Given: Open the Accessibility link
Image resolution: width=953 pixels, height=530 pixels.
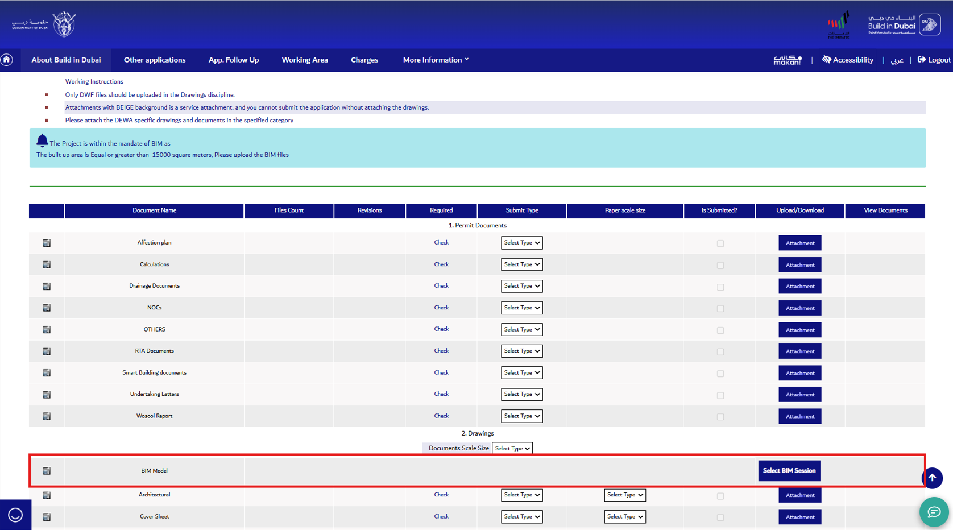Looking at the screenshot, I should 847,60.
